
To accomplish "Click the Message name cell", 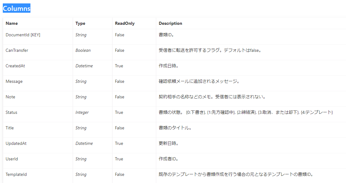I will [x=14, y=81].
